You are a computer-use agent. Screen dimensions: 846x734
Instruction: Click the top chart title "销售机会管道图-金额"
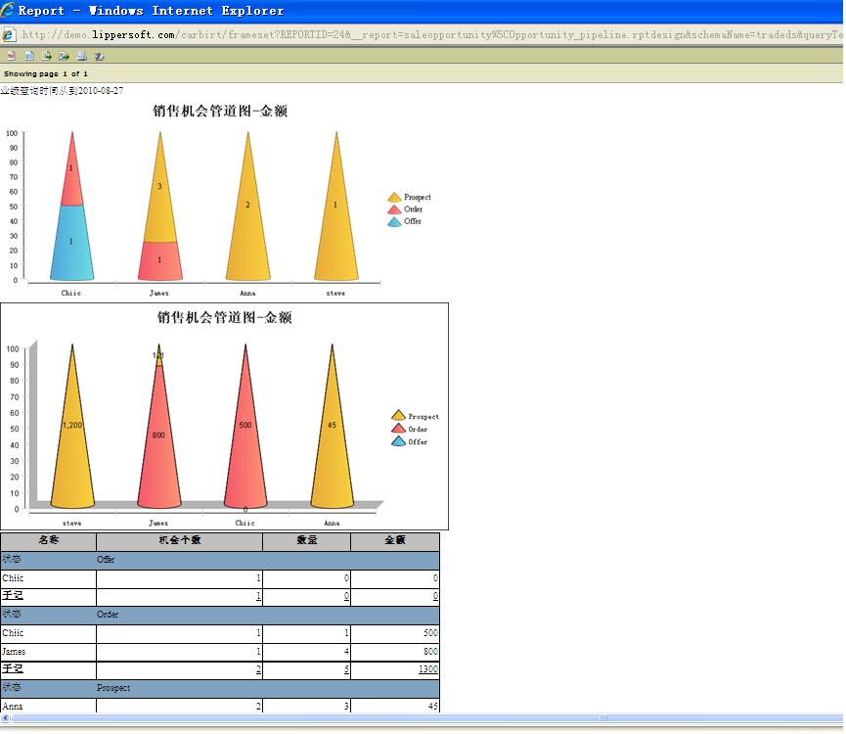pyautogui.click(x=220, y=111)
